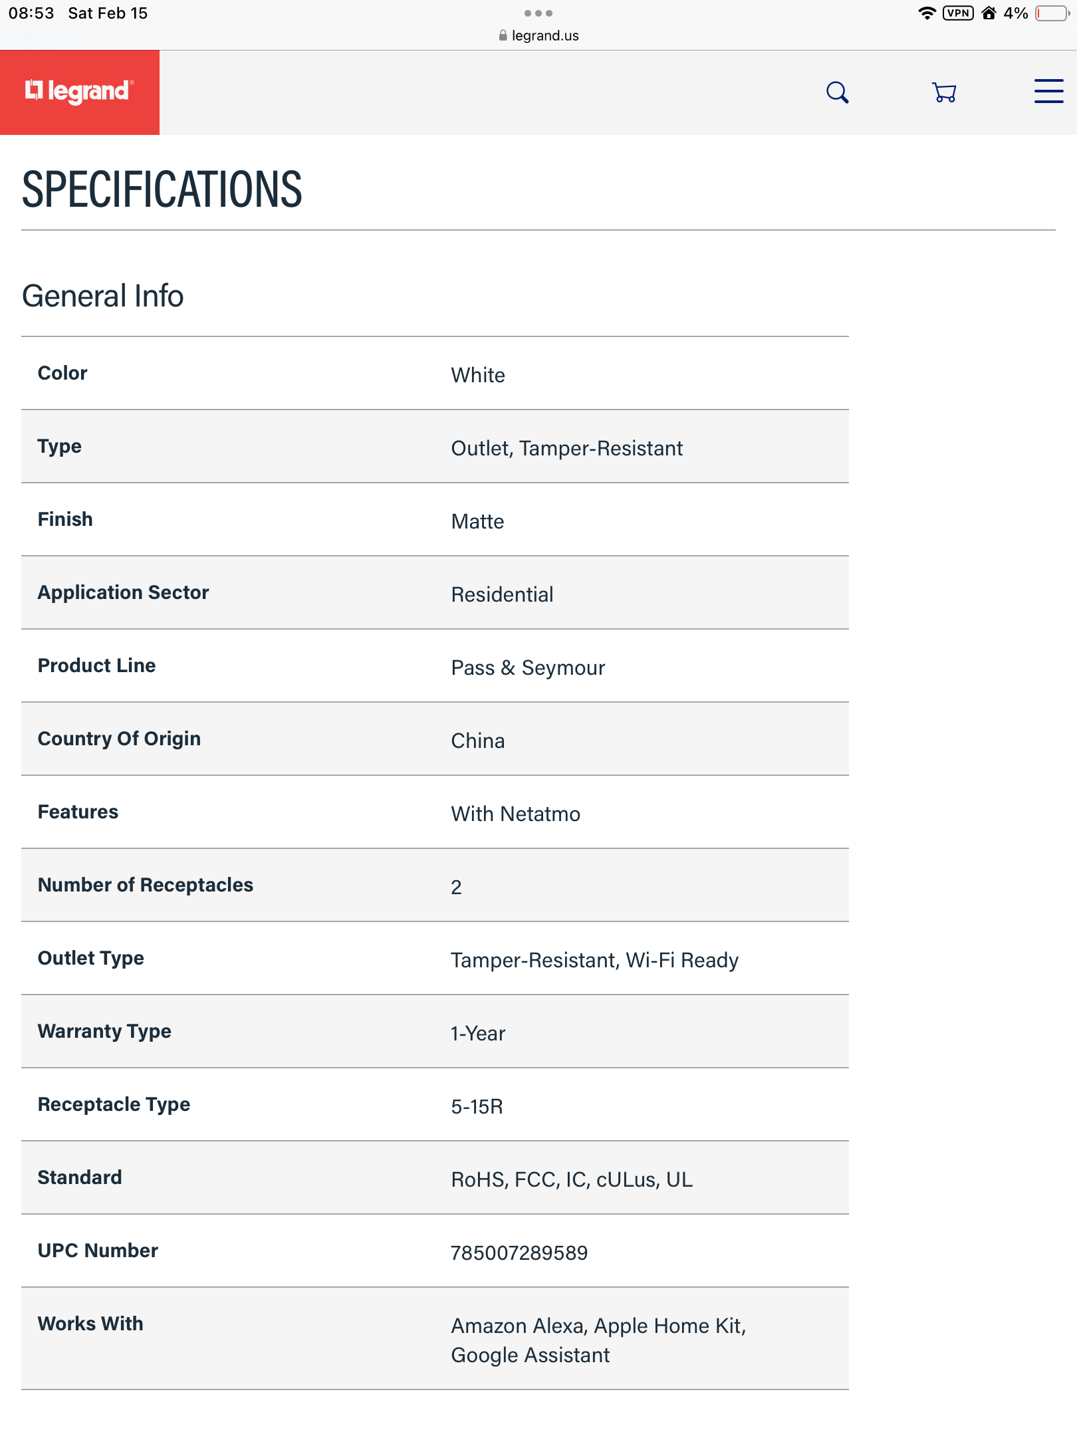Open the site search
Image resolution: width=1077 pixels, height=1436 pixels.
click(x=837, y=92)
